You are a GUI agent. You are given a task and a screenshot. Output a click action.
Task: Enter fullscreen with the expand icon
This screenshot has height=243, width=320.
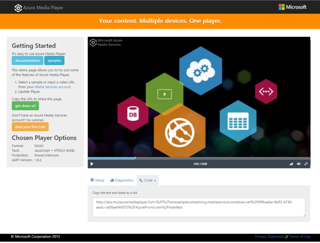306,164
